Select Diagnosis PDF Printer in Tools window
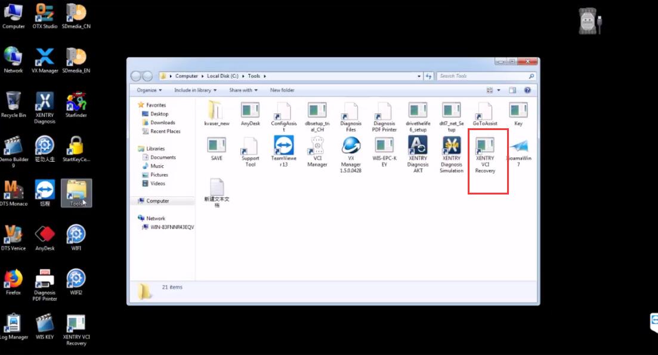658x355 pixels. 384,117
